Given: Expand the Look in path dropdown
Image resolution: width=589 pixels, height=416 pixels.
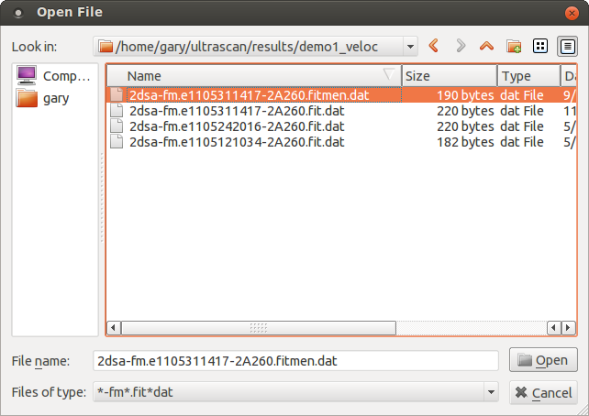Looking at the screenshot, I should (x=410, y=46).
